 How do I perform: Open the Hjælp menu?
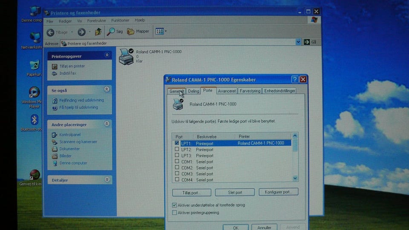click(x=140, y=20)
